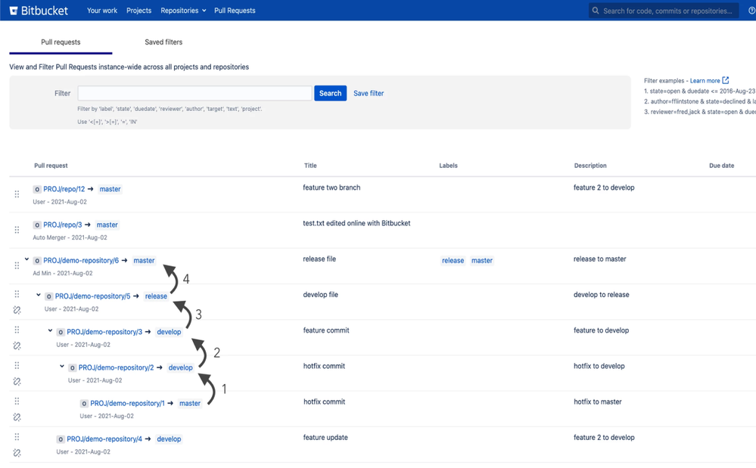Viewport: 756px width, 468px height.
Task: Click the Save filter link
Action: (369, 94)
